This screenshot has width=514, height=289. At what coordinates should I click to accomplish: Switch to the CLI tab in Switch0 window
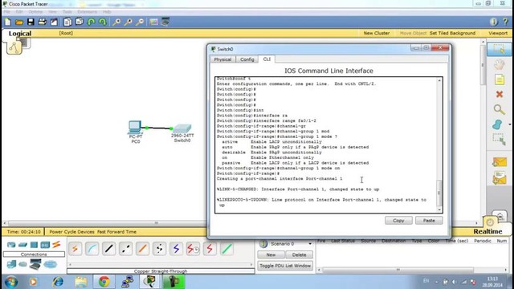tap(267, 59)
